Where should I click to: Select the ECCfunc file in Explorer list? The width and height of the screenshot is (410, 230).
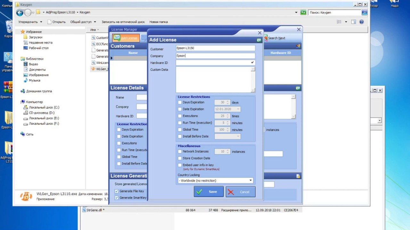(x=100, y=44)
